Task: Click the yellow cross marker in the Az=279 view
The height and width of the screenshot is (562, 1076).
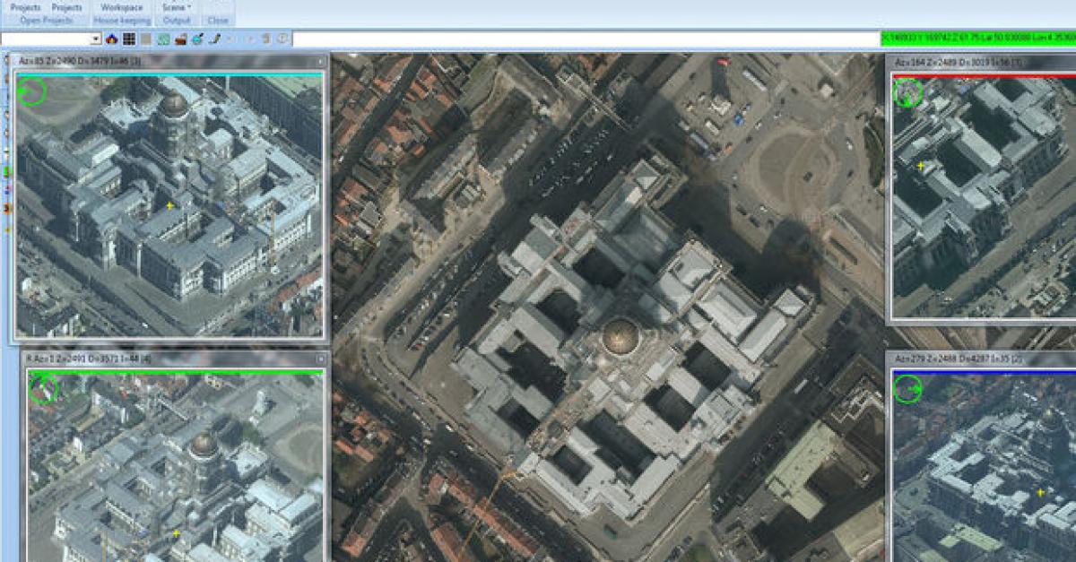Action: click(x=1041, y=492)
